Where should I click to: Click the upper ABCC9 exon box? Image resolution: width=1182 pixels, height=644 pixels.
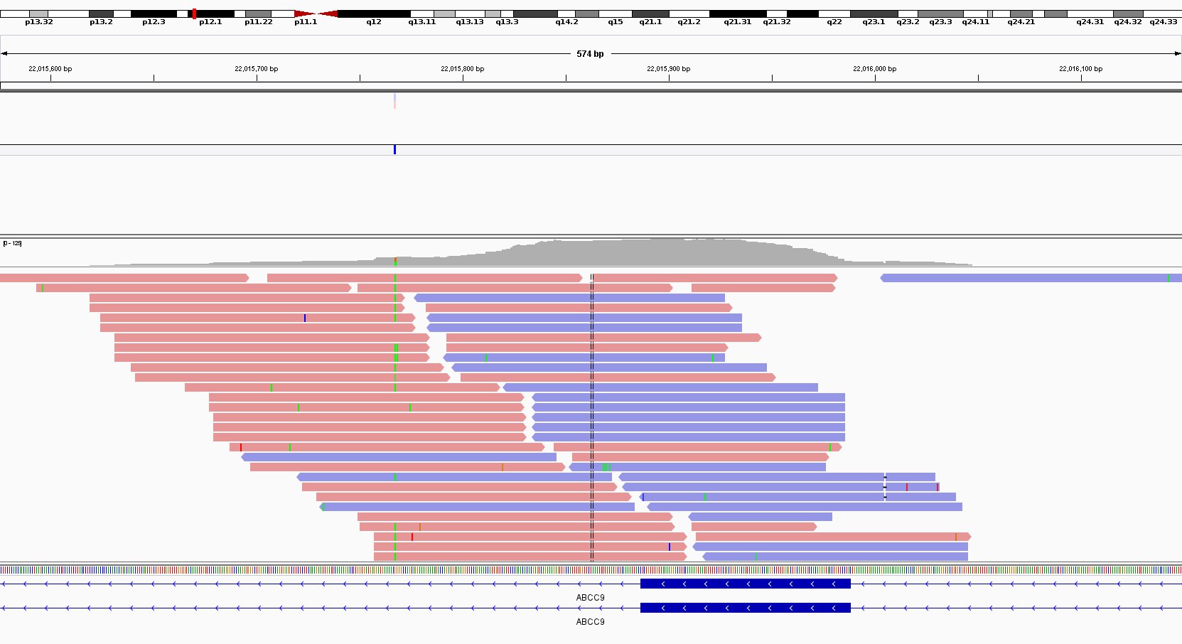tap(745, 584)
